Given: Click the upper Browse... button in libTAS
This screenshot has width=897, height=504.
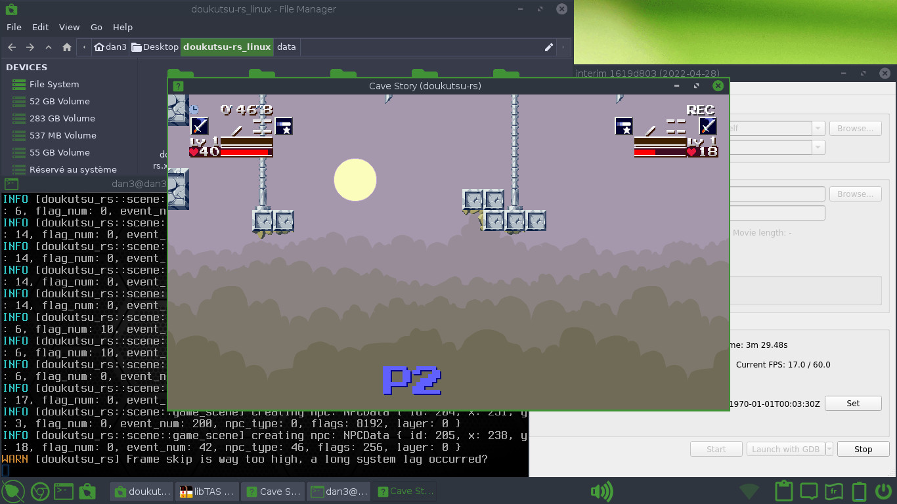Looking at the screenshot, I should click(x=855, y=129).
